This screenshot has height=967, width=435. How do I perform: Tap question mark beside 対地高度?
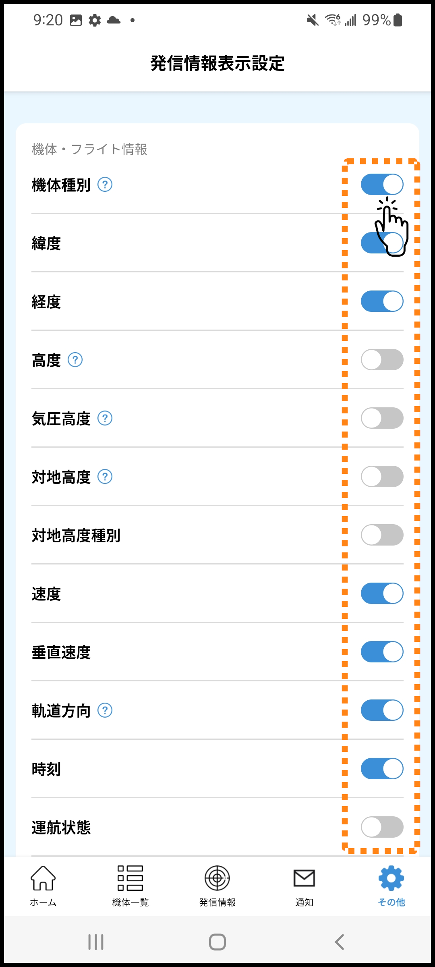(x=105, y=477)
